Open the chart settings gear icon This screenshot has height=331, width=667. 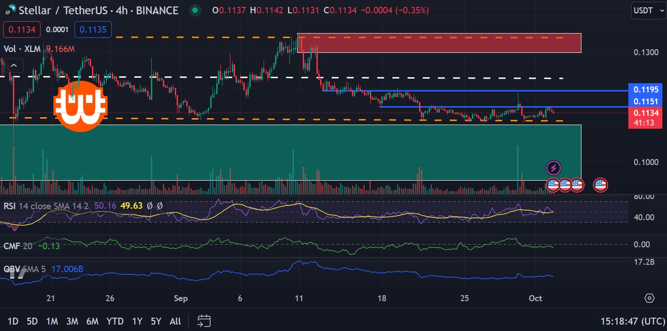point(649,298)
